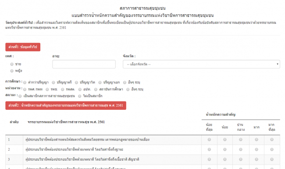Viewport: 285px width, 169px height.
Task: Choose ต่ำกว่าปริญญา education option
Action: (25, 83)
